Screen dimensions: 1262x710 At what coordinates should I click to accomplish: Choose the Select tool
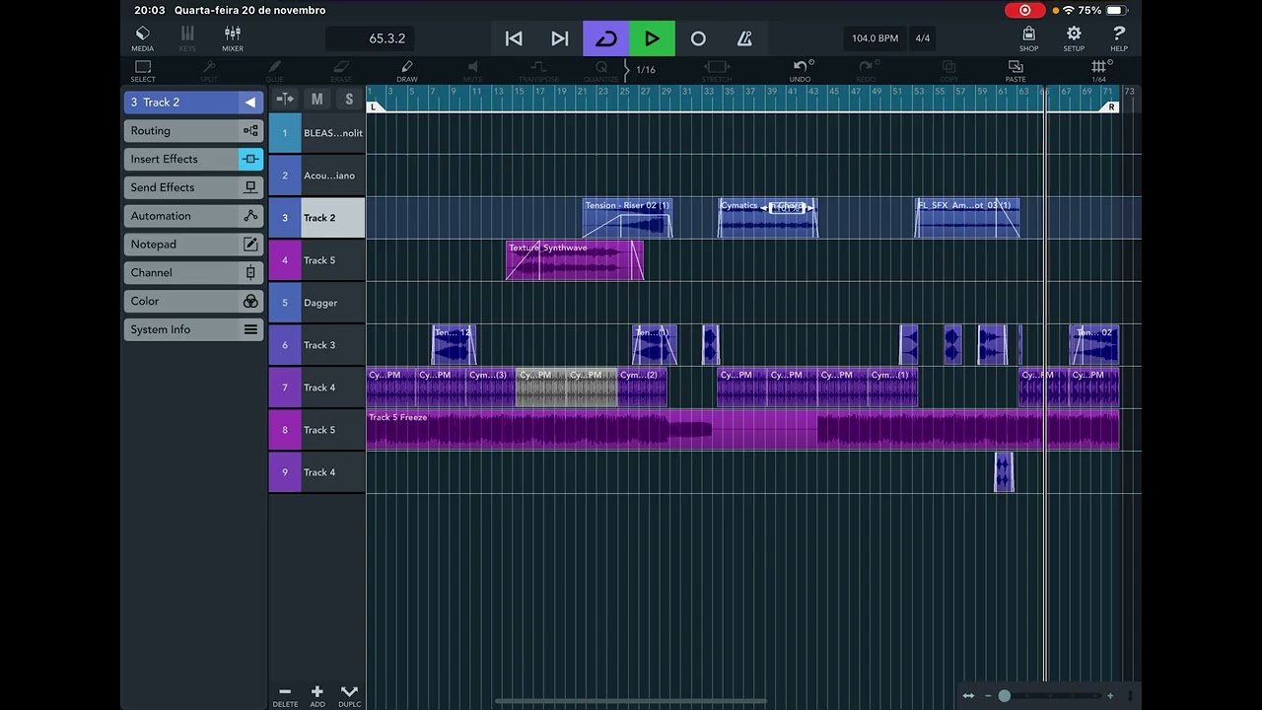click(143, 71)
